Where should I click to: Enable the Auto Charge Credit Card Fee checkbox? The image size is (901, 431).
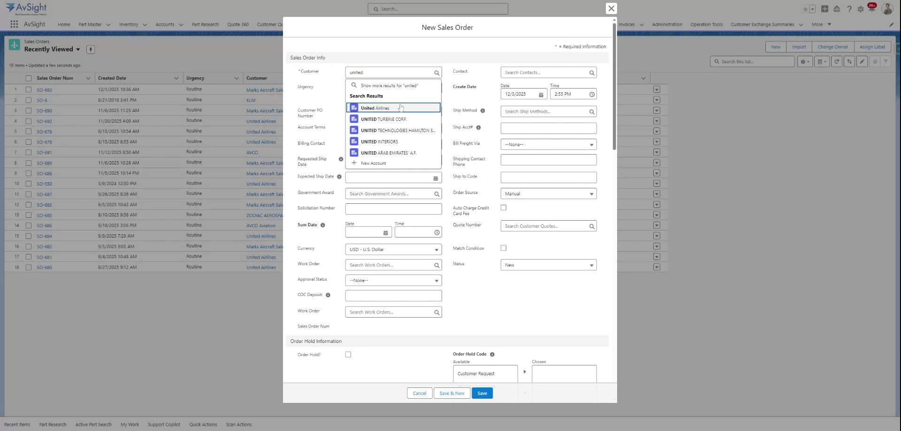tap(504, 208)
